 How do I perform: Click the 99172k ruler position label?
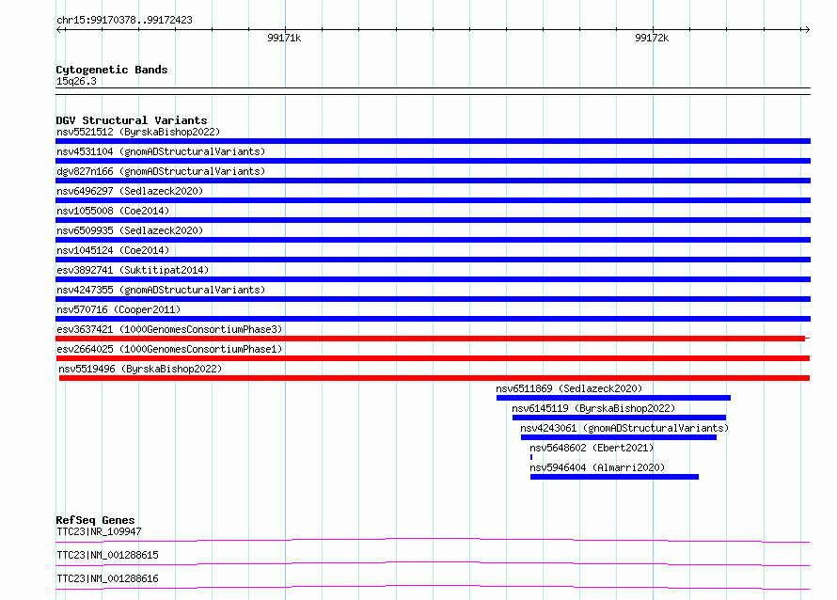point(652,39)
